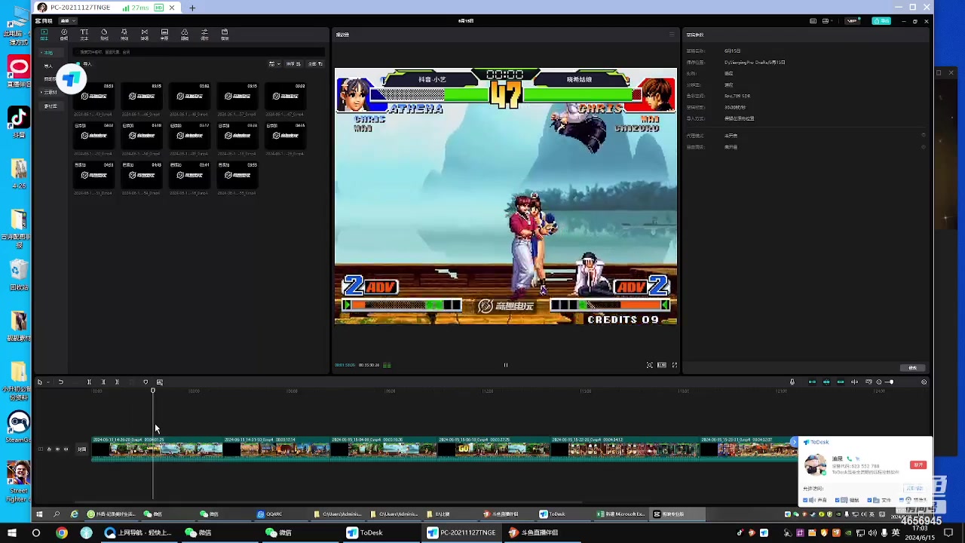Open the Stickers (贴纸) tab

point(104,34)
